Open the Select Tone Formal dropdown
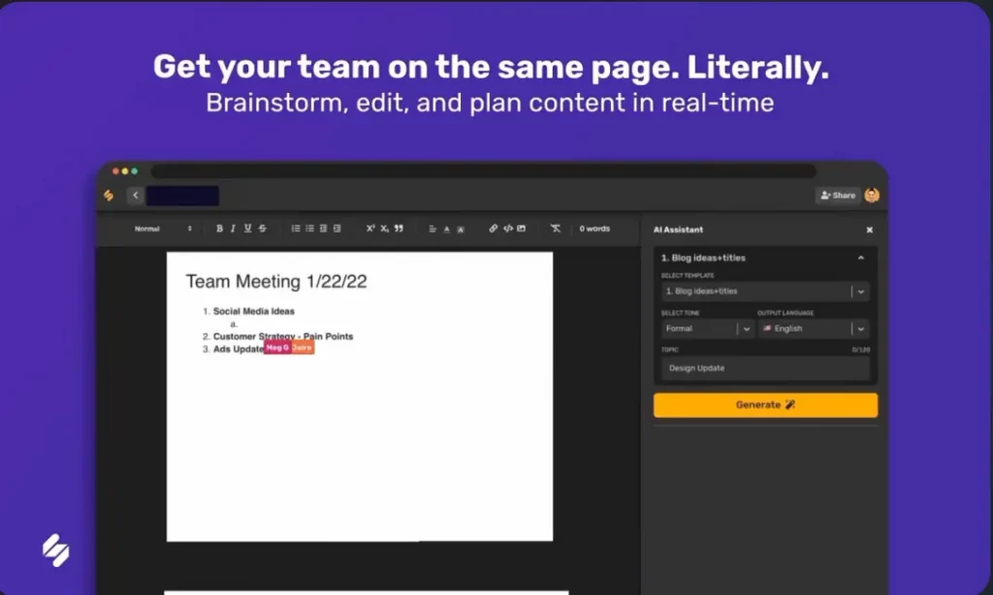993x595 pixels. click(707, 329)
